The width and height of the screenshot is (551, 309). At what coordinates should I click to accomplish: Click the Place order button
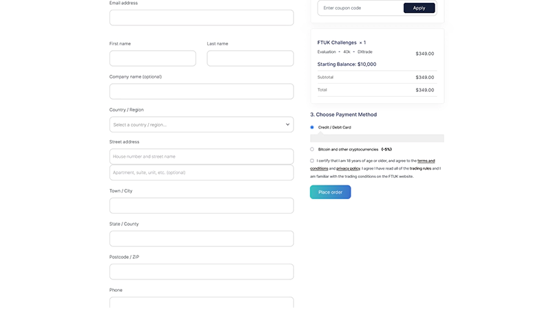[331, 192]
